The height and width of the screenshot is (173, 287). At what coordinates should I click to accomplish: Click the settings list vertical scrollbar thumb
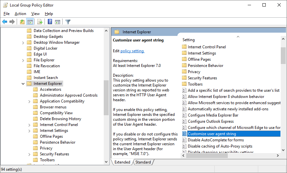click(x=283, y=55)
